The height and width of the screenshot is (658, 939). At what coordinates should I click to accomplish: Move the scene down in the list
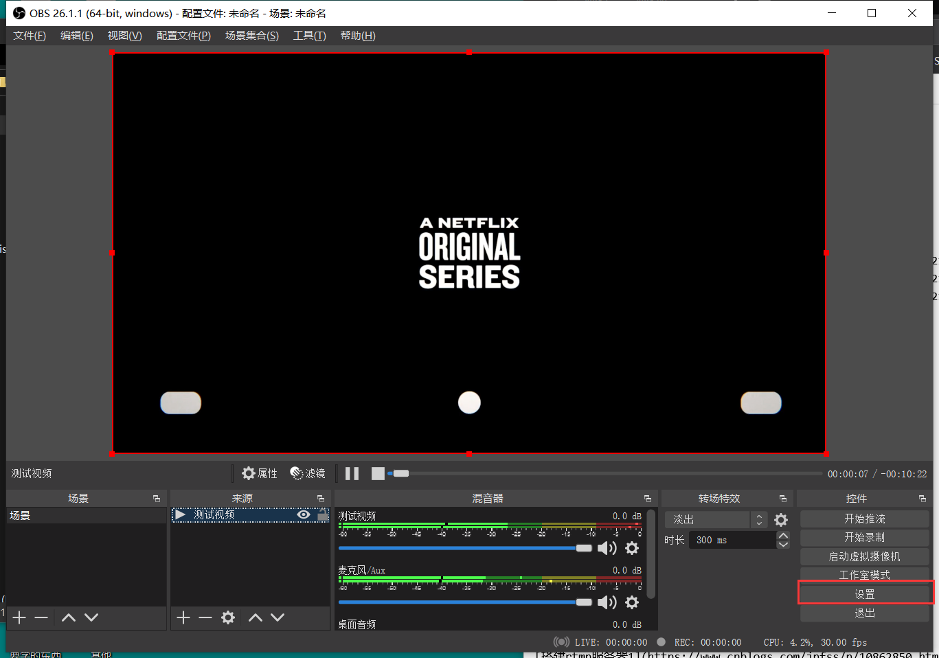[x=91, y=617]
